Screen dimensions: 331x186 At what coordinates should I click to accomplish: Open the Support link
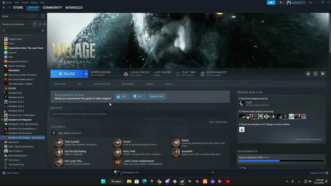coord(168,84)
